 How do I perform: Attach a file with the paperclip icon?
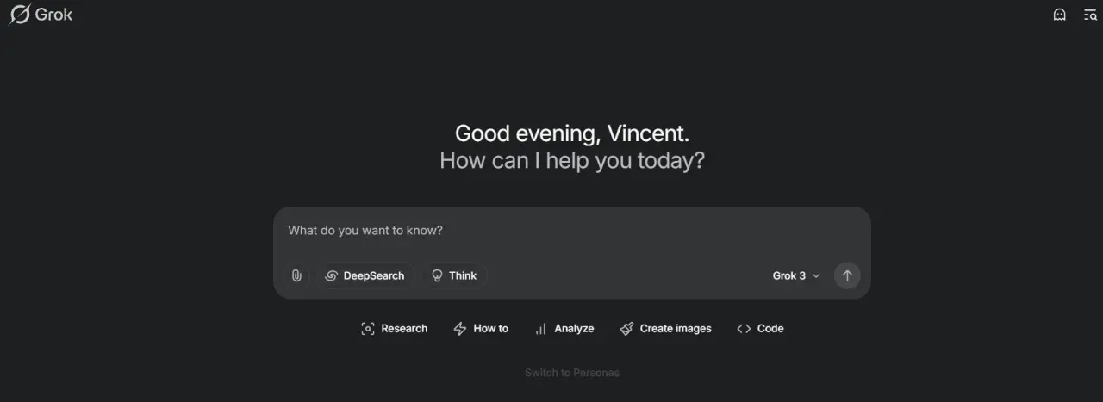(x=296, y=275)
